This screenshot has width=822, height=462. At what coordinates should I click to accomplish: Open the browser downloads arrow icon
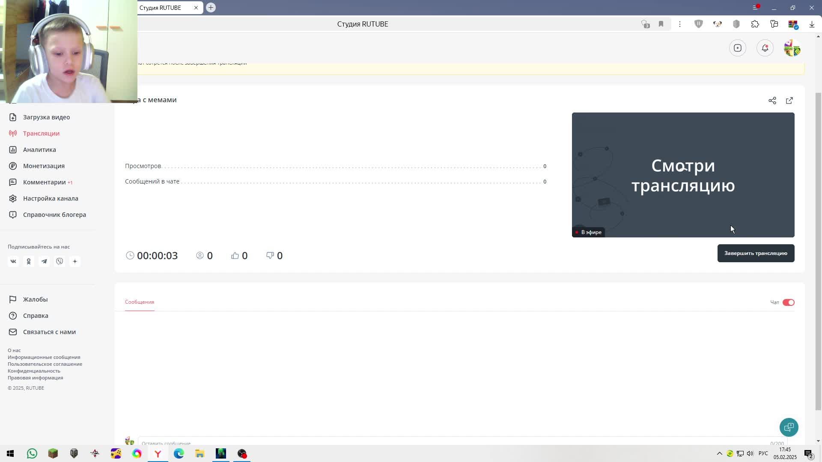[812, 24]
